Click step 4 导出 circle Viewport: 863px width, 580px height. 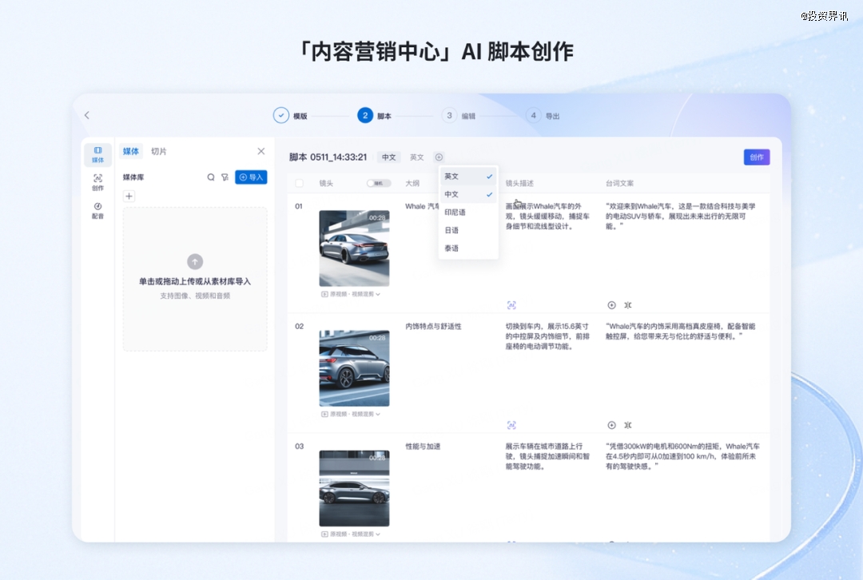point(533,115)
